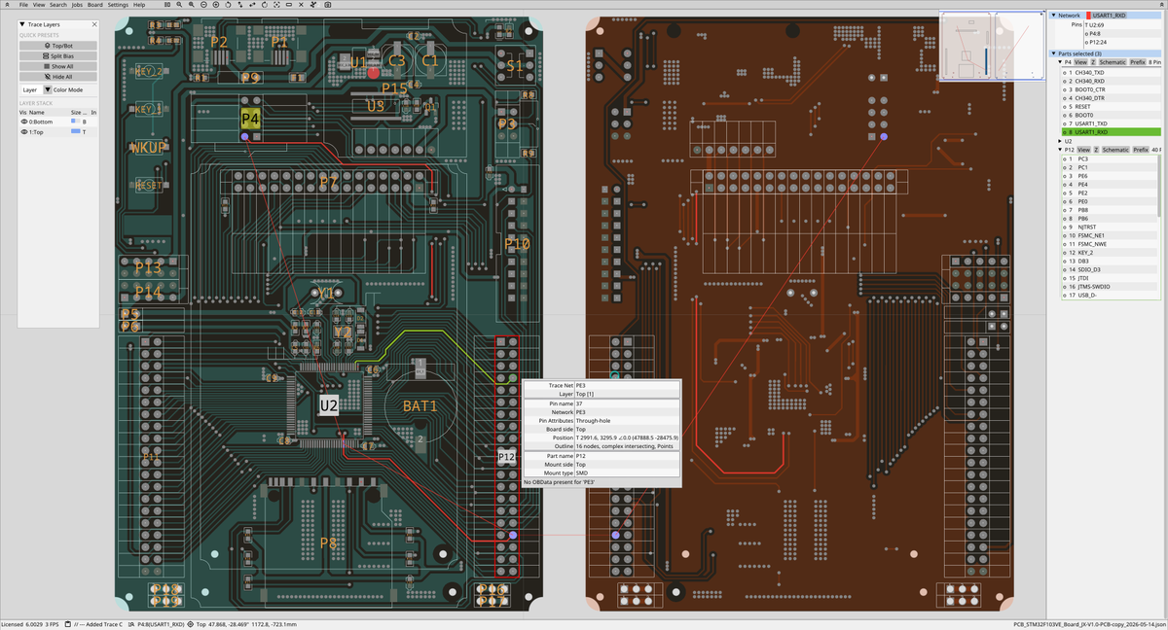The image size is (1168, 630).
Task: Click the zoom out minus icon
Action: (203, 5)
